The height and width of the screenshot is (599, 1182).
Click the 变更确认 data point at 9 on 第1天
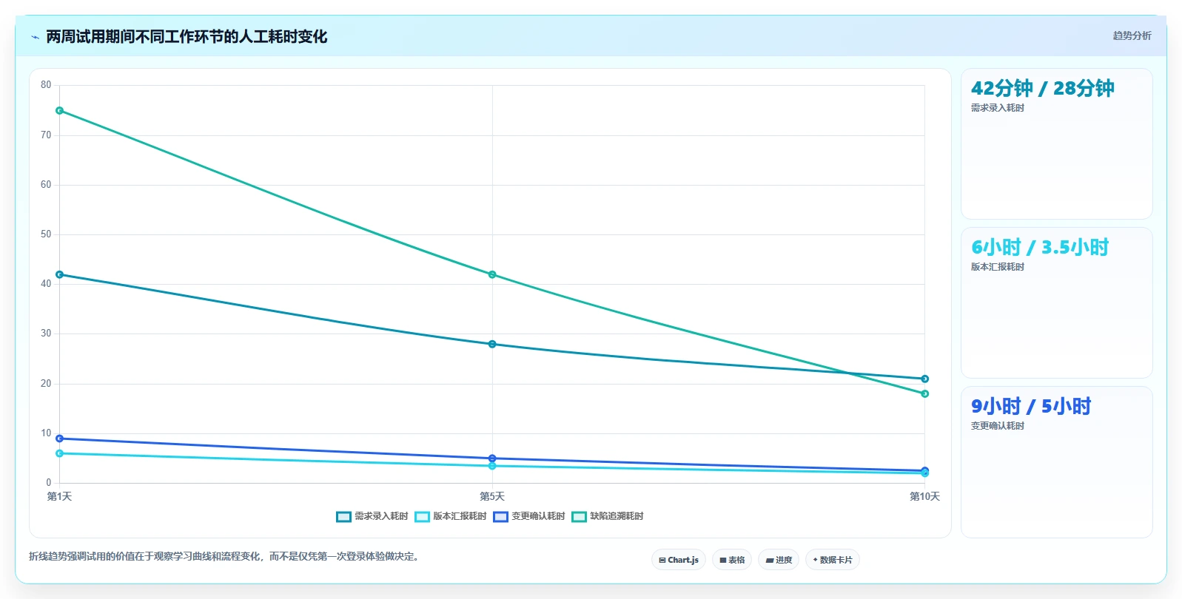click(60, 439)
